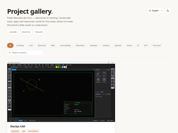Screen dimensions: 178x133
Task: Click the ElecSys CAD project title
Action: click(x=18, y=126)
